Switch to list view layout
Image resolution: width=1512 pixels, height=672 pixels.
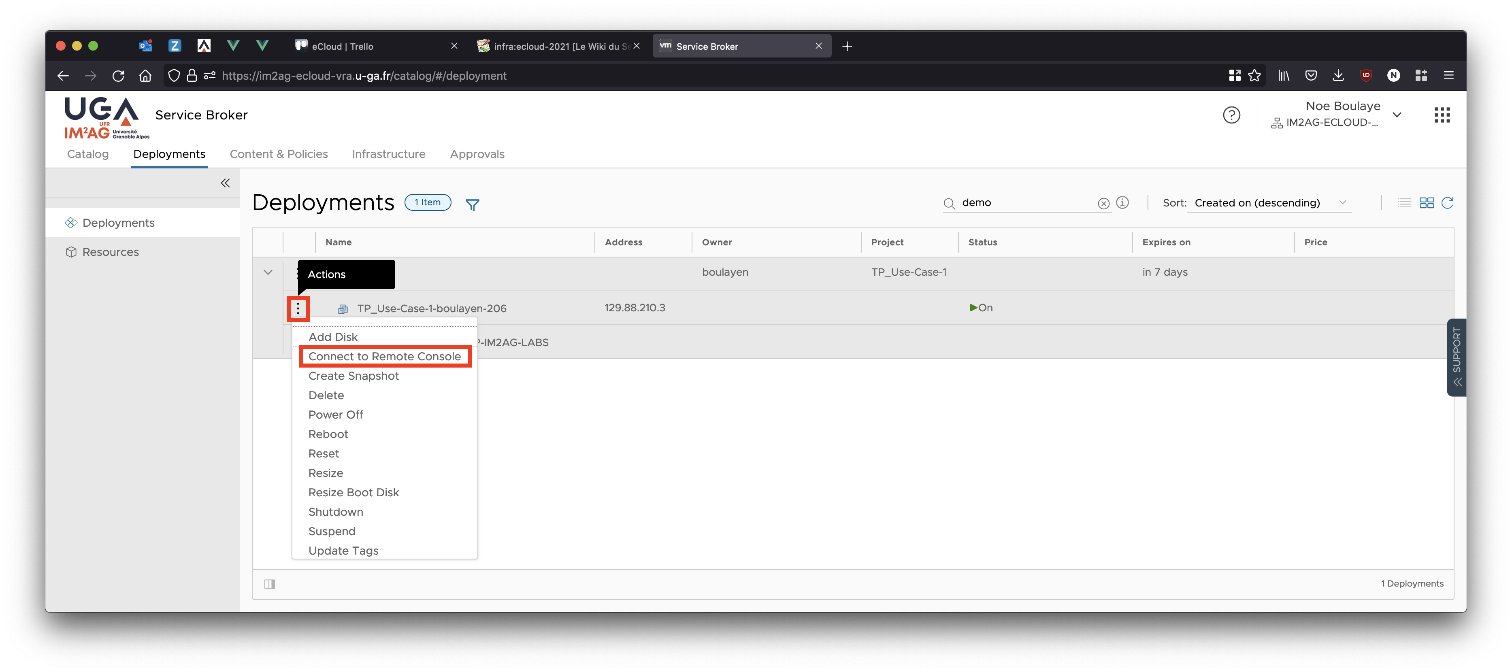pos(1404,202)
